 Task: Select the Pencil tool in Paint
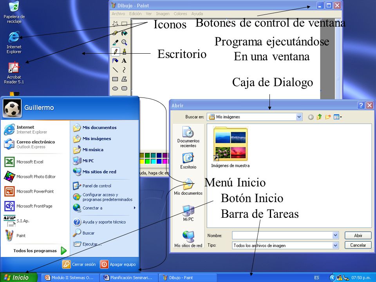(115, 51)
